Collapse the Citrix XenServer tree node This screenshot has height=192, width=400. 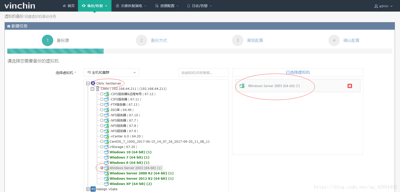(88, 83)
